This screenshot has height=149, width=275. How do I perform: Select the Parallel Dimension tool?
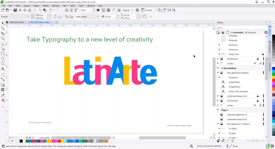coord(3,74)
